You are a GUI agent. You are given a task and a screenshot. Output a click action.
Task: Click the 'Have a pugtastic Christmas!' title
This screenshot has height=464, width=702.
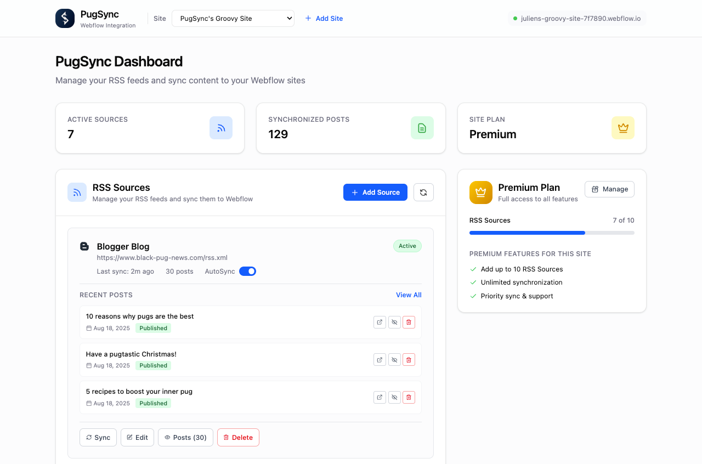coord(131,354)
